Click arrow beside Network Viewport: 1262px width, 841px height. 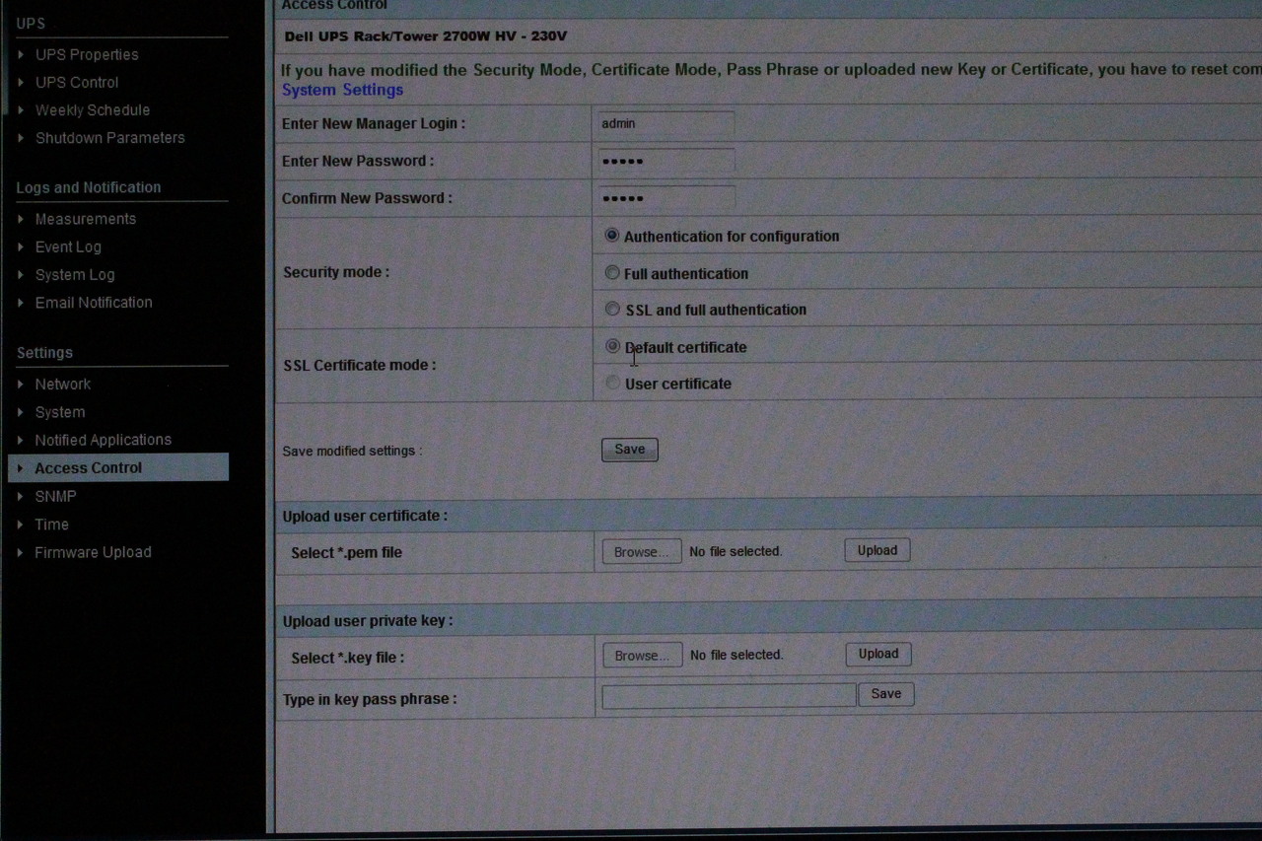click(x=21, y=384)
